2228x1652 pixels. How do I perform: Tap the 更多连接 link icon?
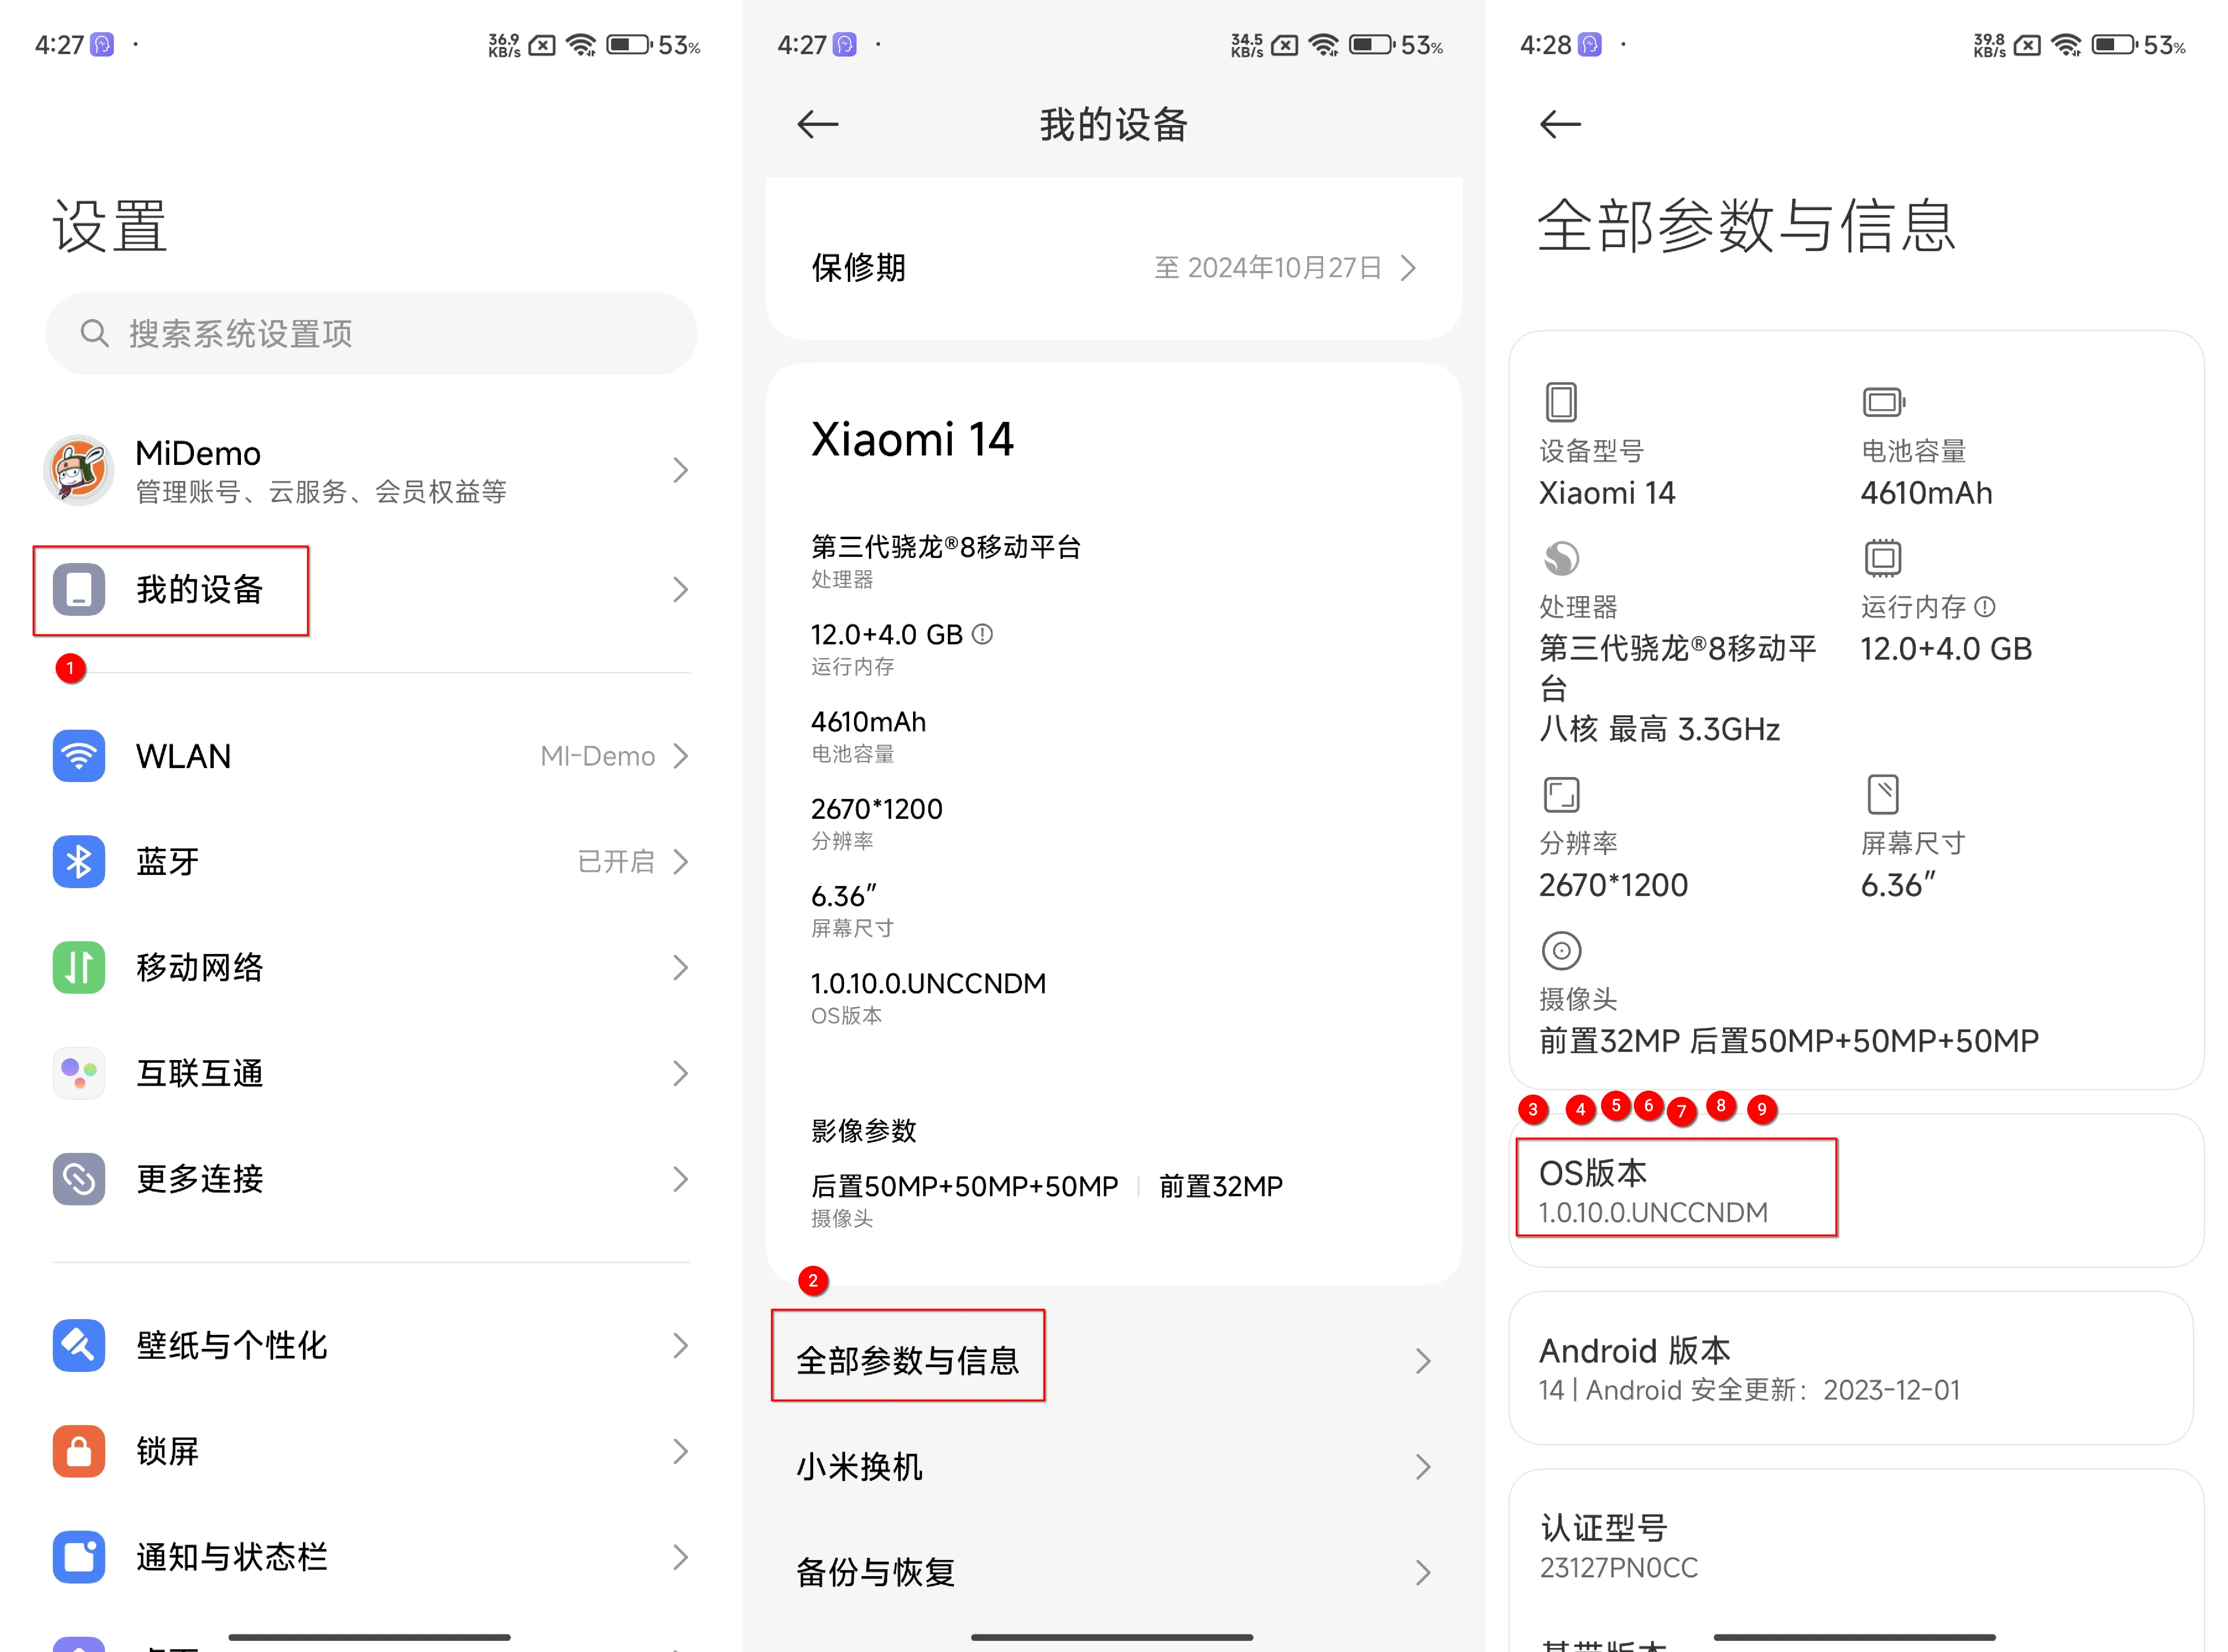pos(79,1179)
